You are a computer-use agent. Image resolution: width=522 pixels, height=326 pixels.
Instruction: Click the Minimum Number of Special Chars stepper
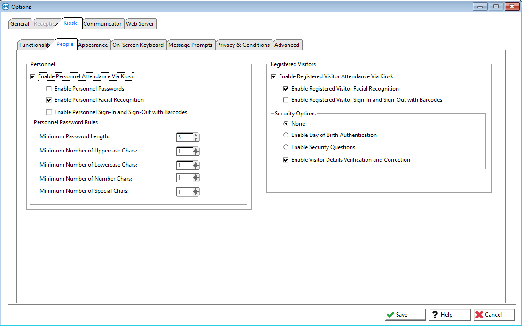pyautogui.click(x=196, y=192)
